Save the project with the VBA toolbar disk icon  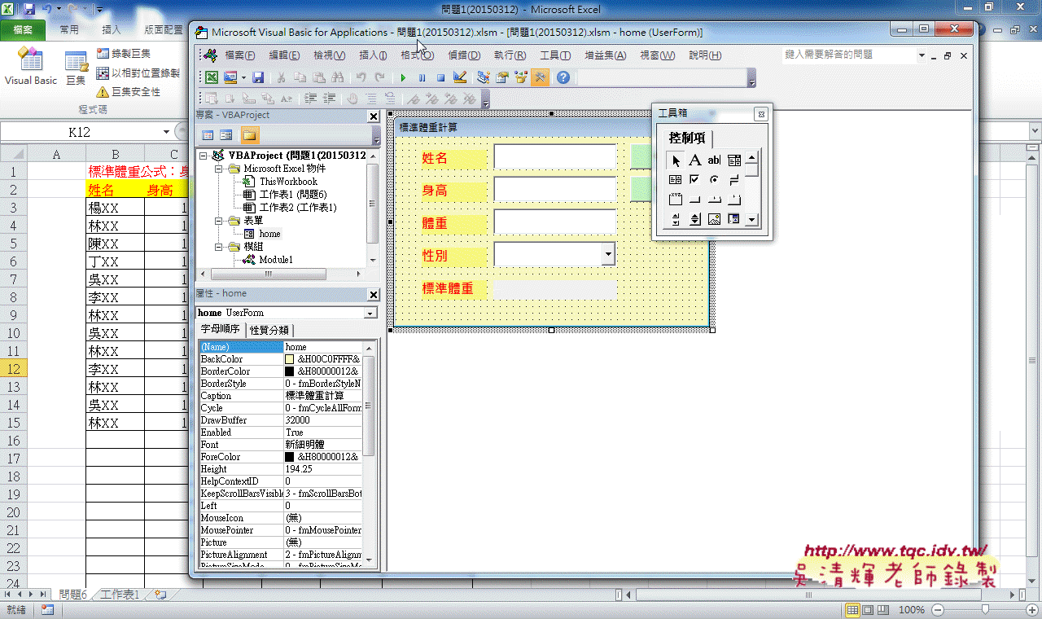[258, 77]
